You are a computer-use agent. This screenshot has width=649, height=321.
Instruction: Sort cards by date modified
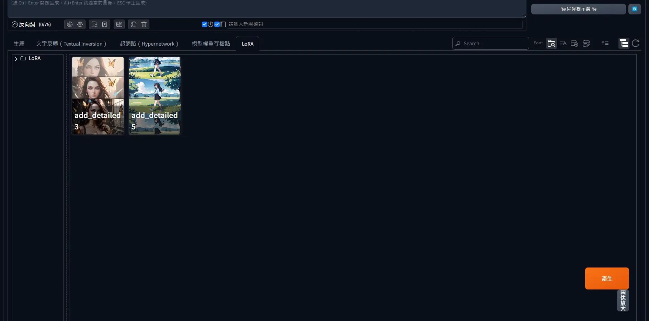(586, 44)
